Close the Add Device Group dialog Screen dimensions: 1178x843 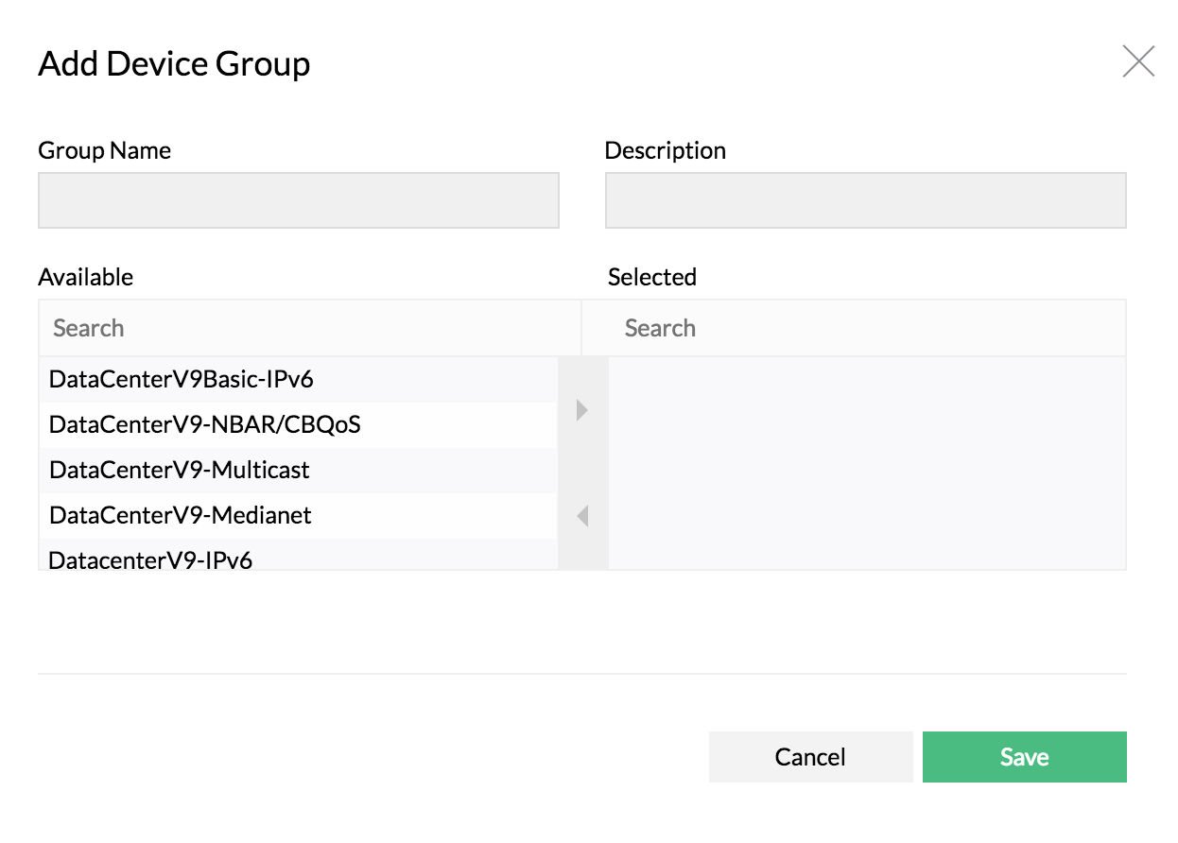(1138, 61)
